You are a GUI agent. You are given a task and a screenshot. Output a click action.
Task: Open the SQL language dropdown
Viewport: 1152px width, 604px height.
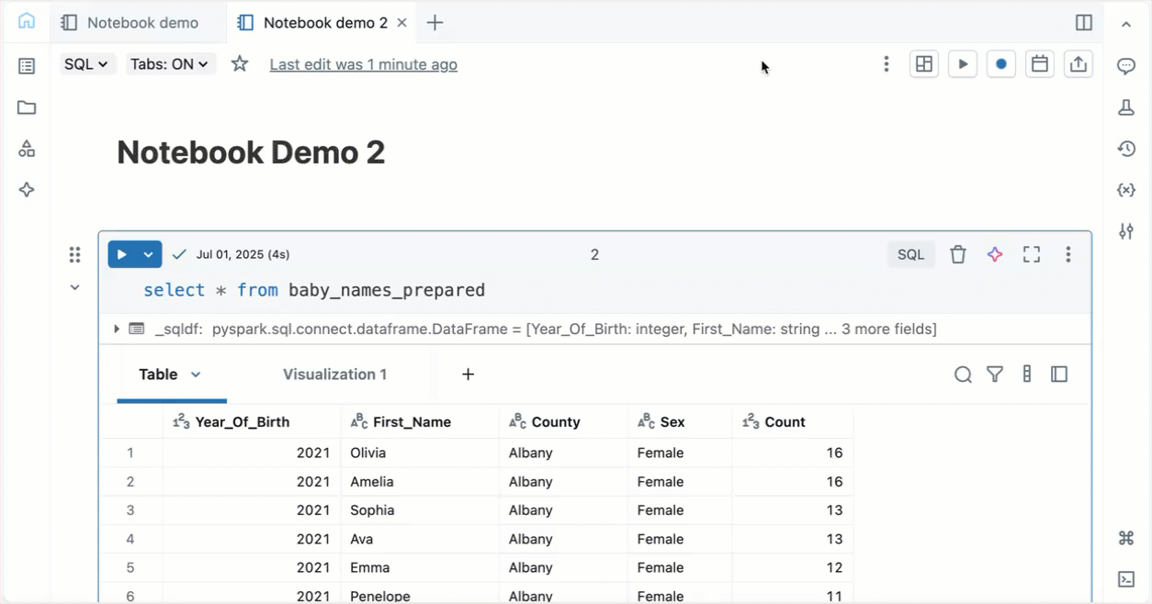coord(86,63)
